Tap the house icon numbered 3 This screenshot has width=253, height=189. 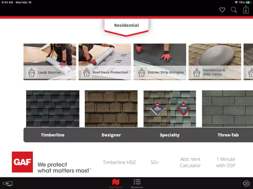(x=142, y=72)
